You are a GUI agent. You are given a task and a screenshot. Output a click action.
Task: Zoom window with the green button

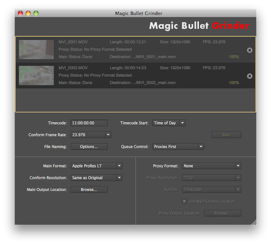pos(36,13)
